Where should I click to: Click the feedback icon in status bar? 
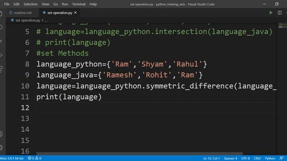[x=281, y=158]
